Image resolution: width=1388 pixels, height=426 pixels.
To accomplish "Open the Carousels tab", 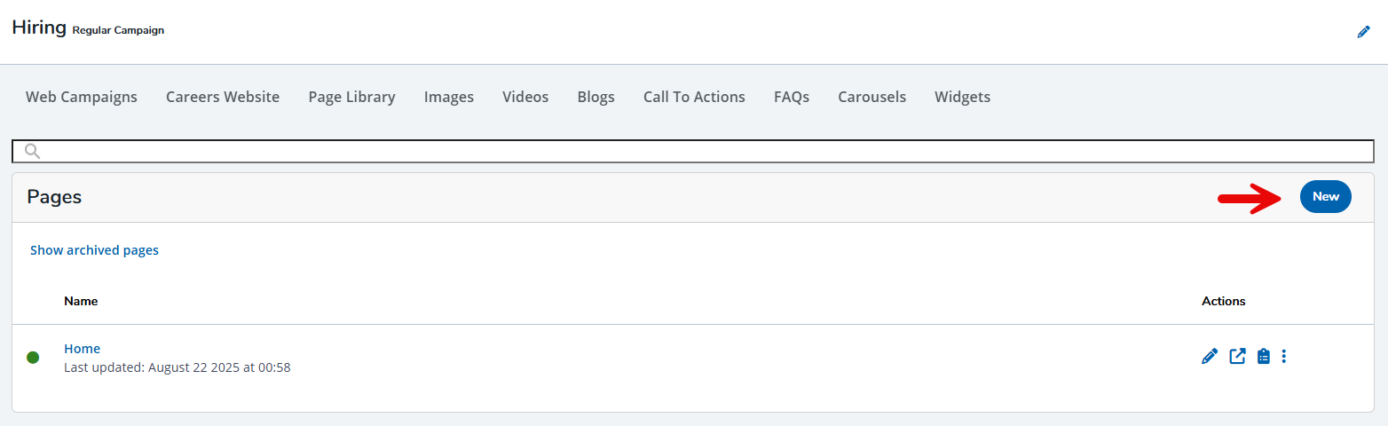I will (x=871, y=97).
